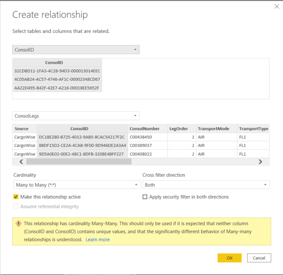Select the TransportType column header

coord(253,128)
